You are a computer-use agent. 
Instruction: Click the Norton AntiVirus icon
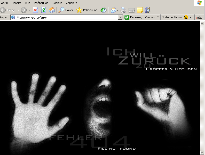pyautogui.click(x=186, y=17)
